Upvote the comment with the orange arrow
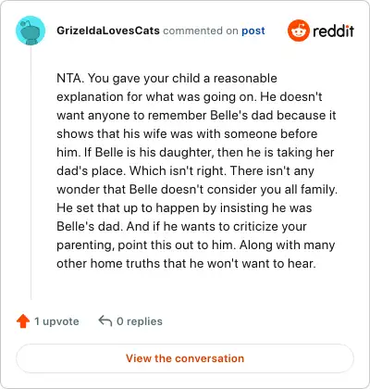 (23, 321)
